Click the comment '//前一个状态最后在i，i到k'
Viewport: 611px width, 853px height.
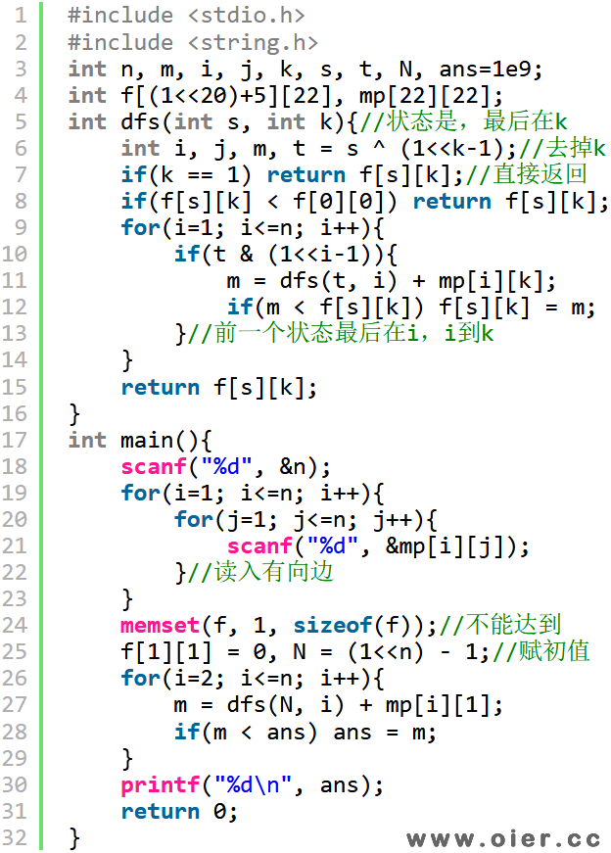341,334
